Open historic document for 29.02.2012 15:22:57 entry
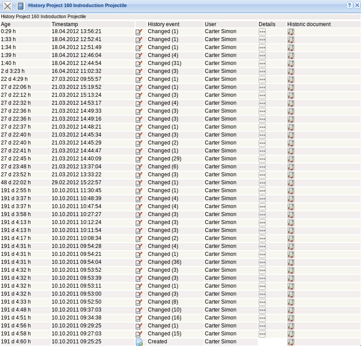 (x=290, y=183)
